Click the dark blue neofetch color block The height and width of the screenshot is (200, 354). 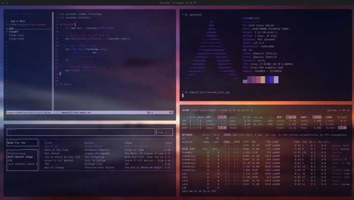(x=267, y=80)
